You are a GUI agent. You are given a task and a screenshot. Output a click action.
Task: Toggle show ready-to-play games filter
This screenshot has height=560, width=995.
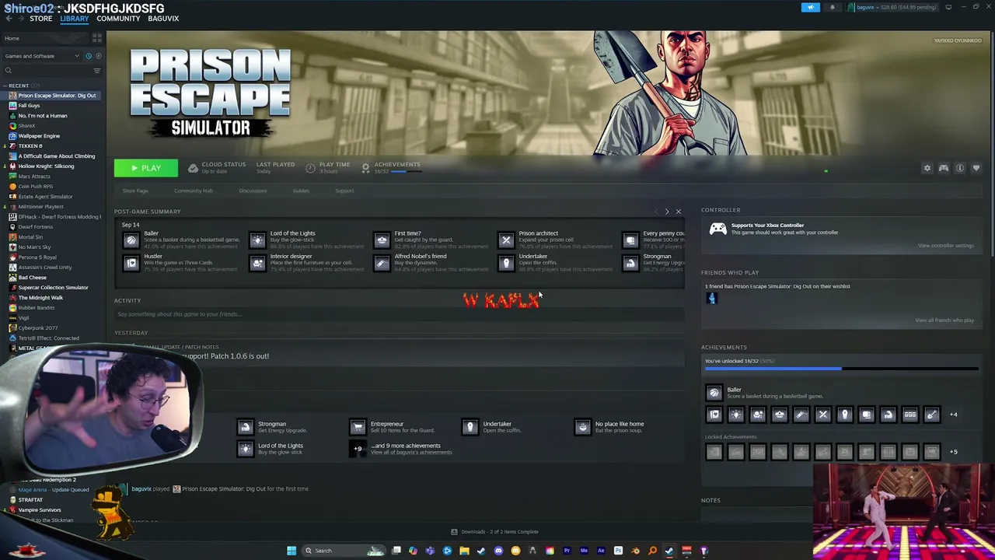pos(98,56)
